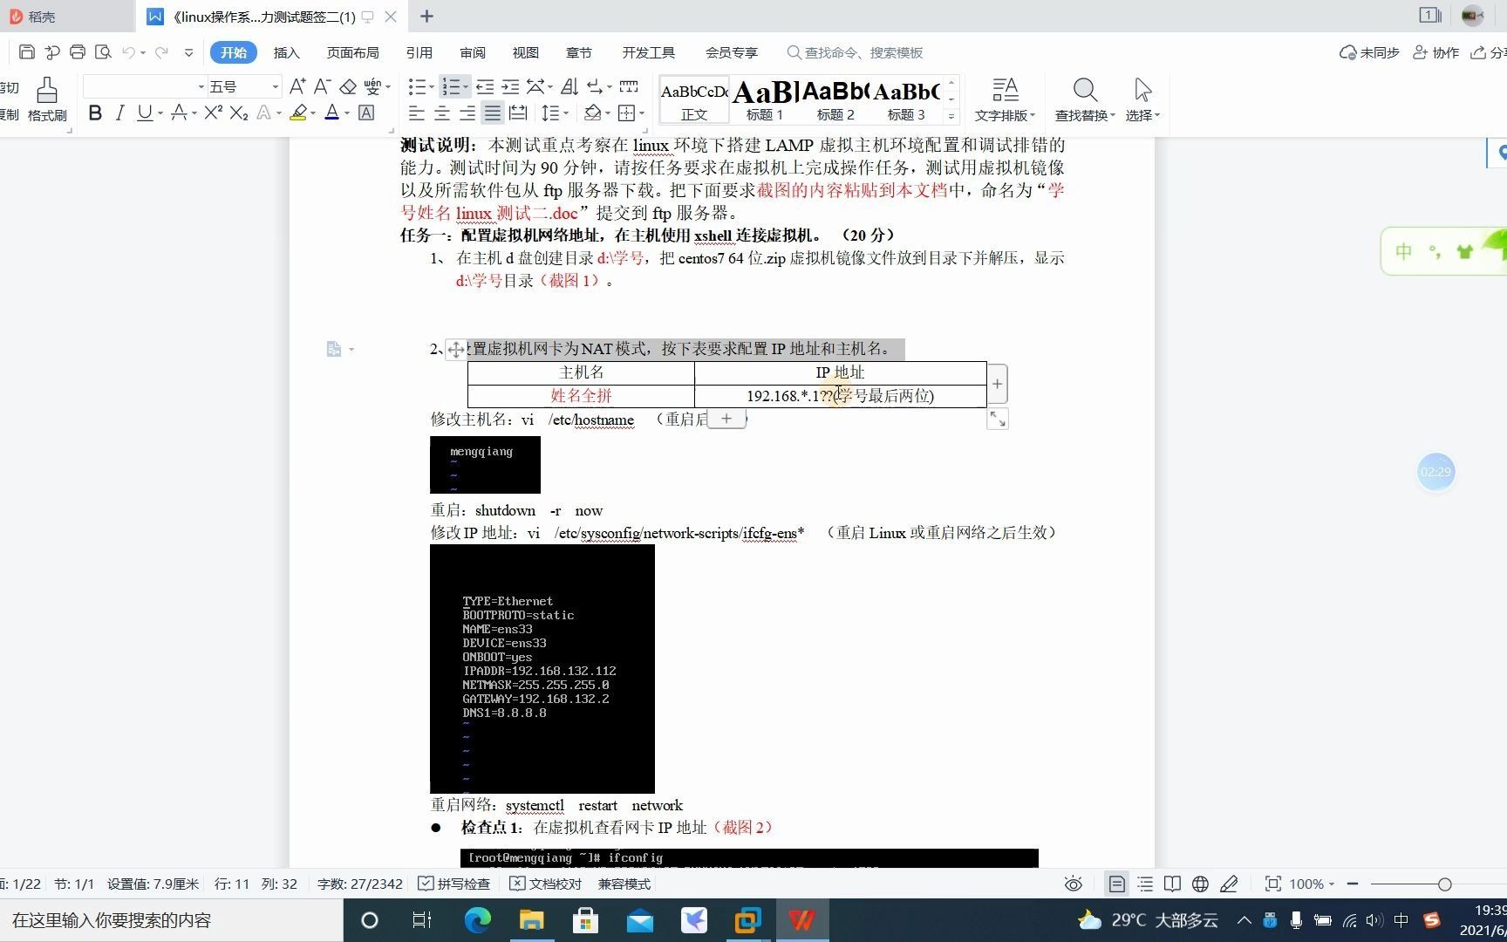Toggle center paragraph alignment

tap(442, 113)
